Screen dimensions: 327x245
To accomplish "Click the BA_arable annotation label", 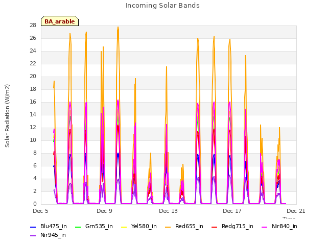I will click(60, 21).
